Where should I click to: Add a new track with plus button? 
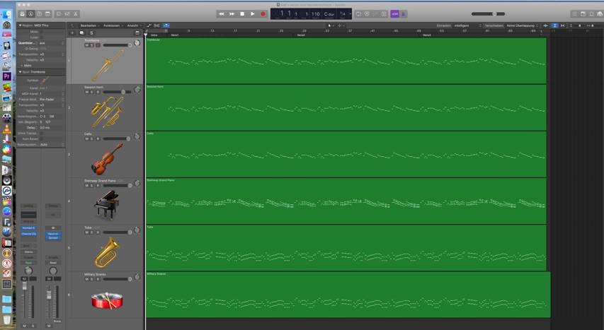(72, 33)
